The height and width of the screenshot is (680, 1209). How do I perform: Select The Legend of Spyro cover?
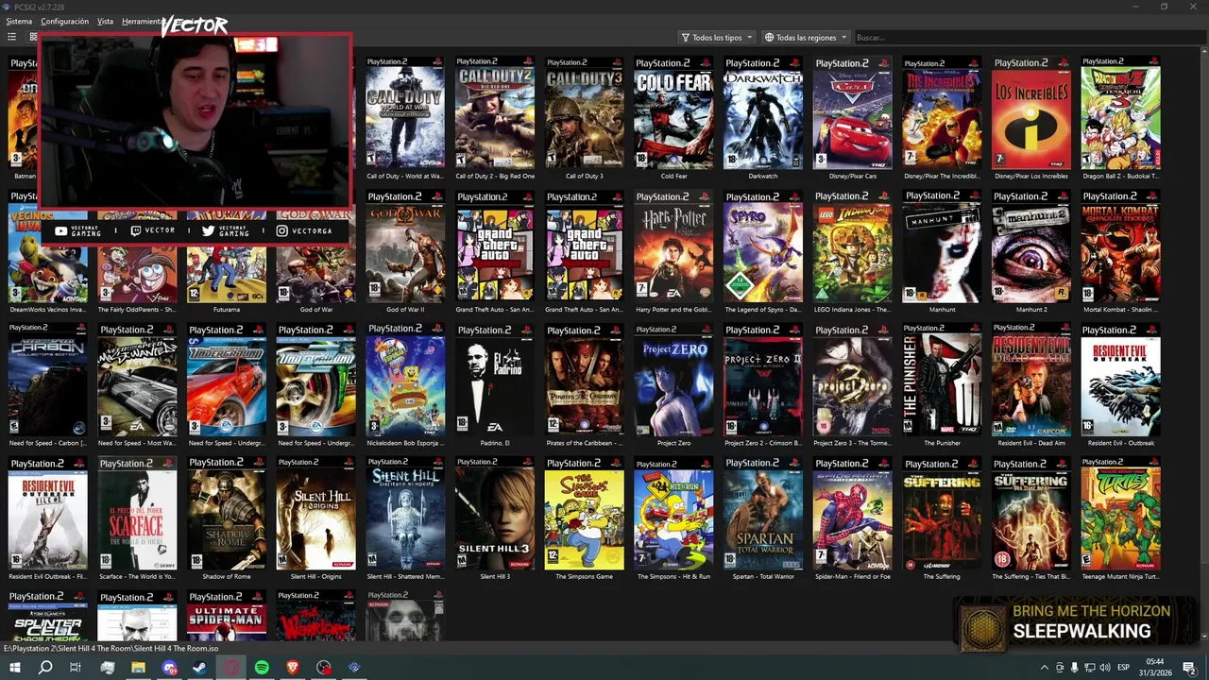click(763, 246)
